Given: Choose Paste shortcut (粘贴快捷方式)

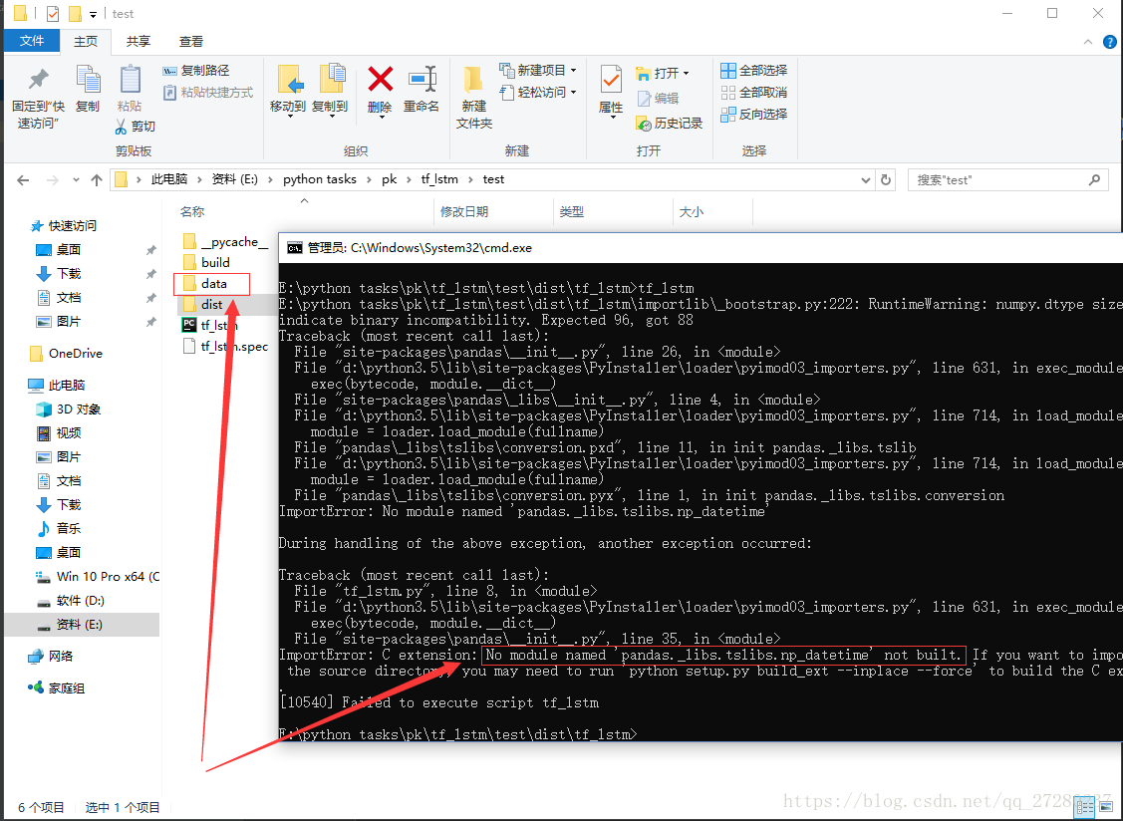Looking at the screenshot, I should pyautogui.click(x=207, y=93).
